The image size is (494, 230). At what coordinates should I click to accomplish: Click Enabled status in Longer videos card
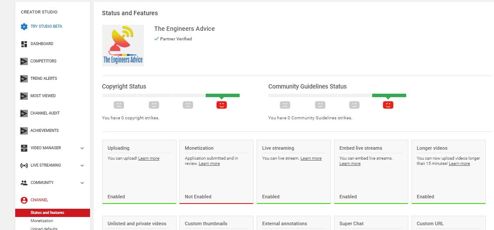(425, 197)
